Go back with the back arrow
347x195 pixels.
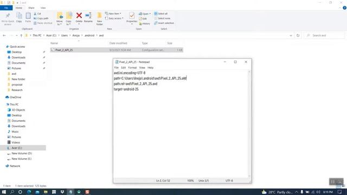coord(4,35)
